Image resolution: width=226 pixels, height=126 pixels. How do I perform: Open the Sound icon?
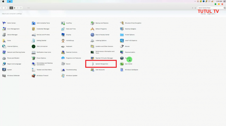[x=63, y=64]
